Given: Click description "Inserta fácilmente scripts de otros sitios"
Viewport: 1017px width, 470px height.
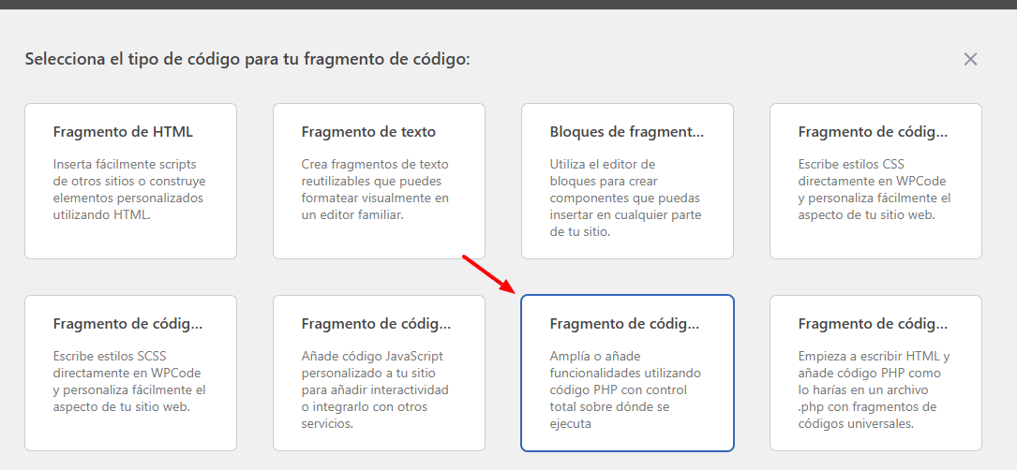Looking at the screenshot, I should coord(129,189).
